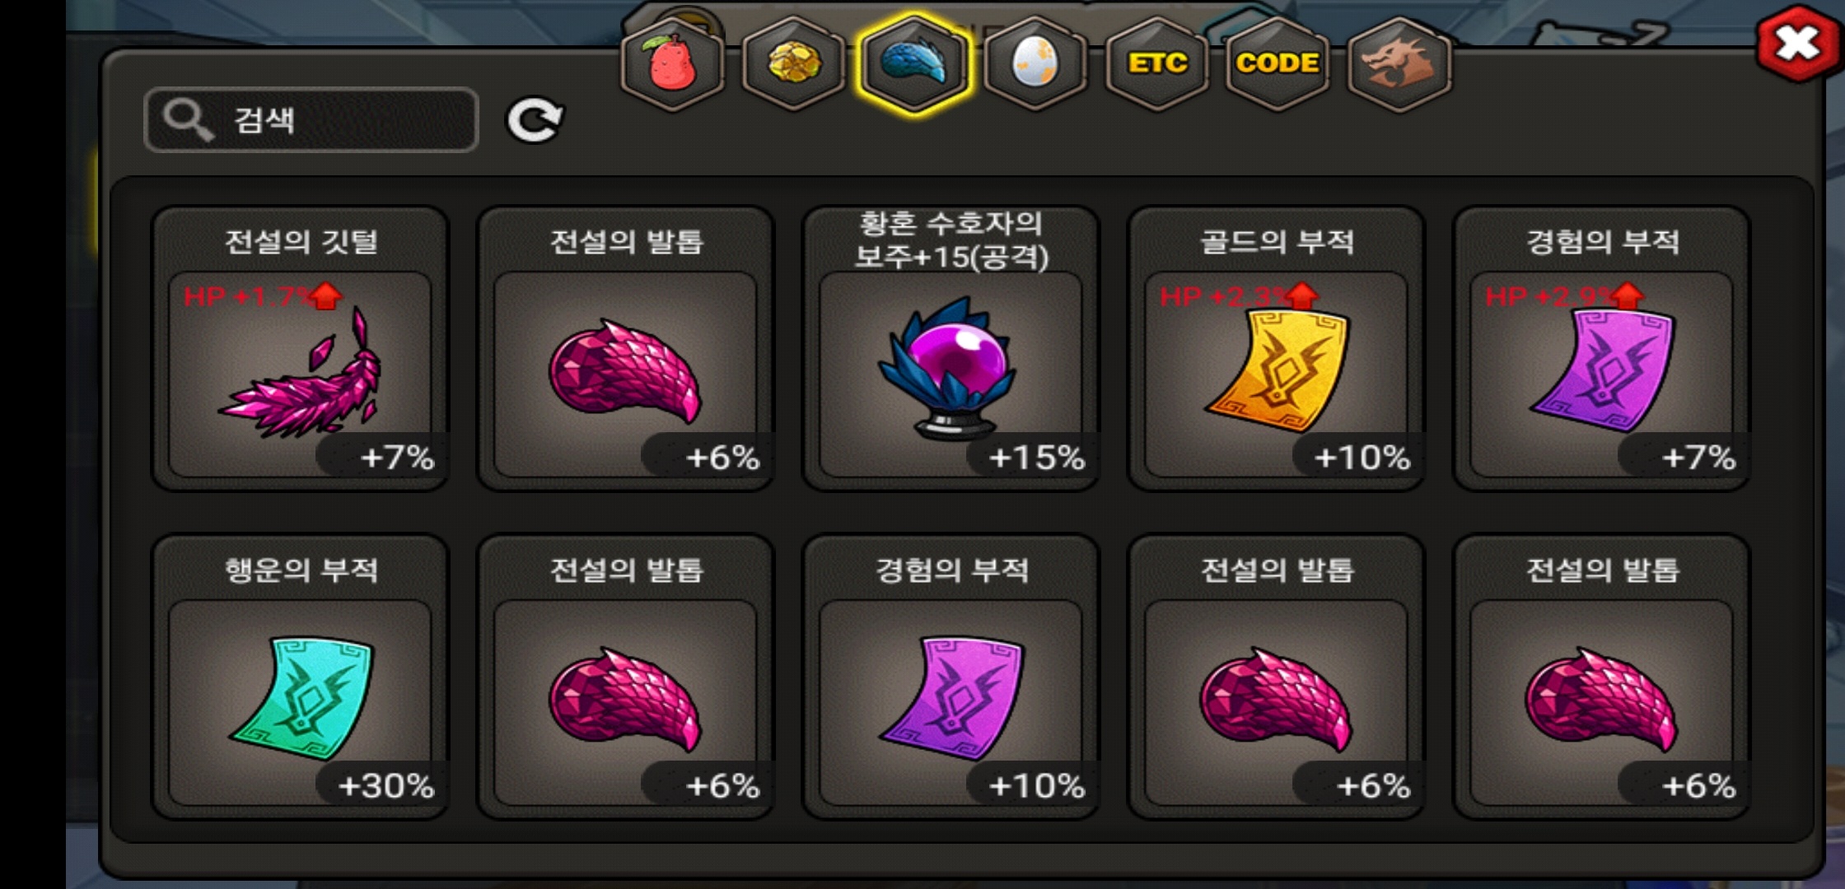Select the 경험의 부적 +10% charm
Image resolution: width=1845 pixels, height=889 pixels.
[951, 677]
